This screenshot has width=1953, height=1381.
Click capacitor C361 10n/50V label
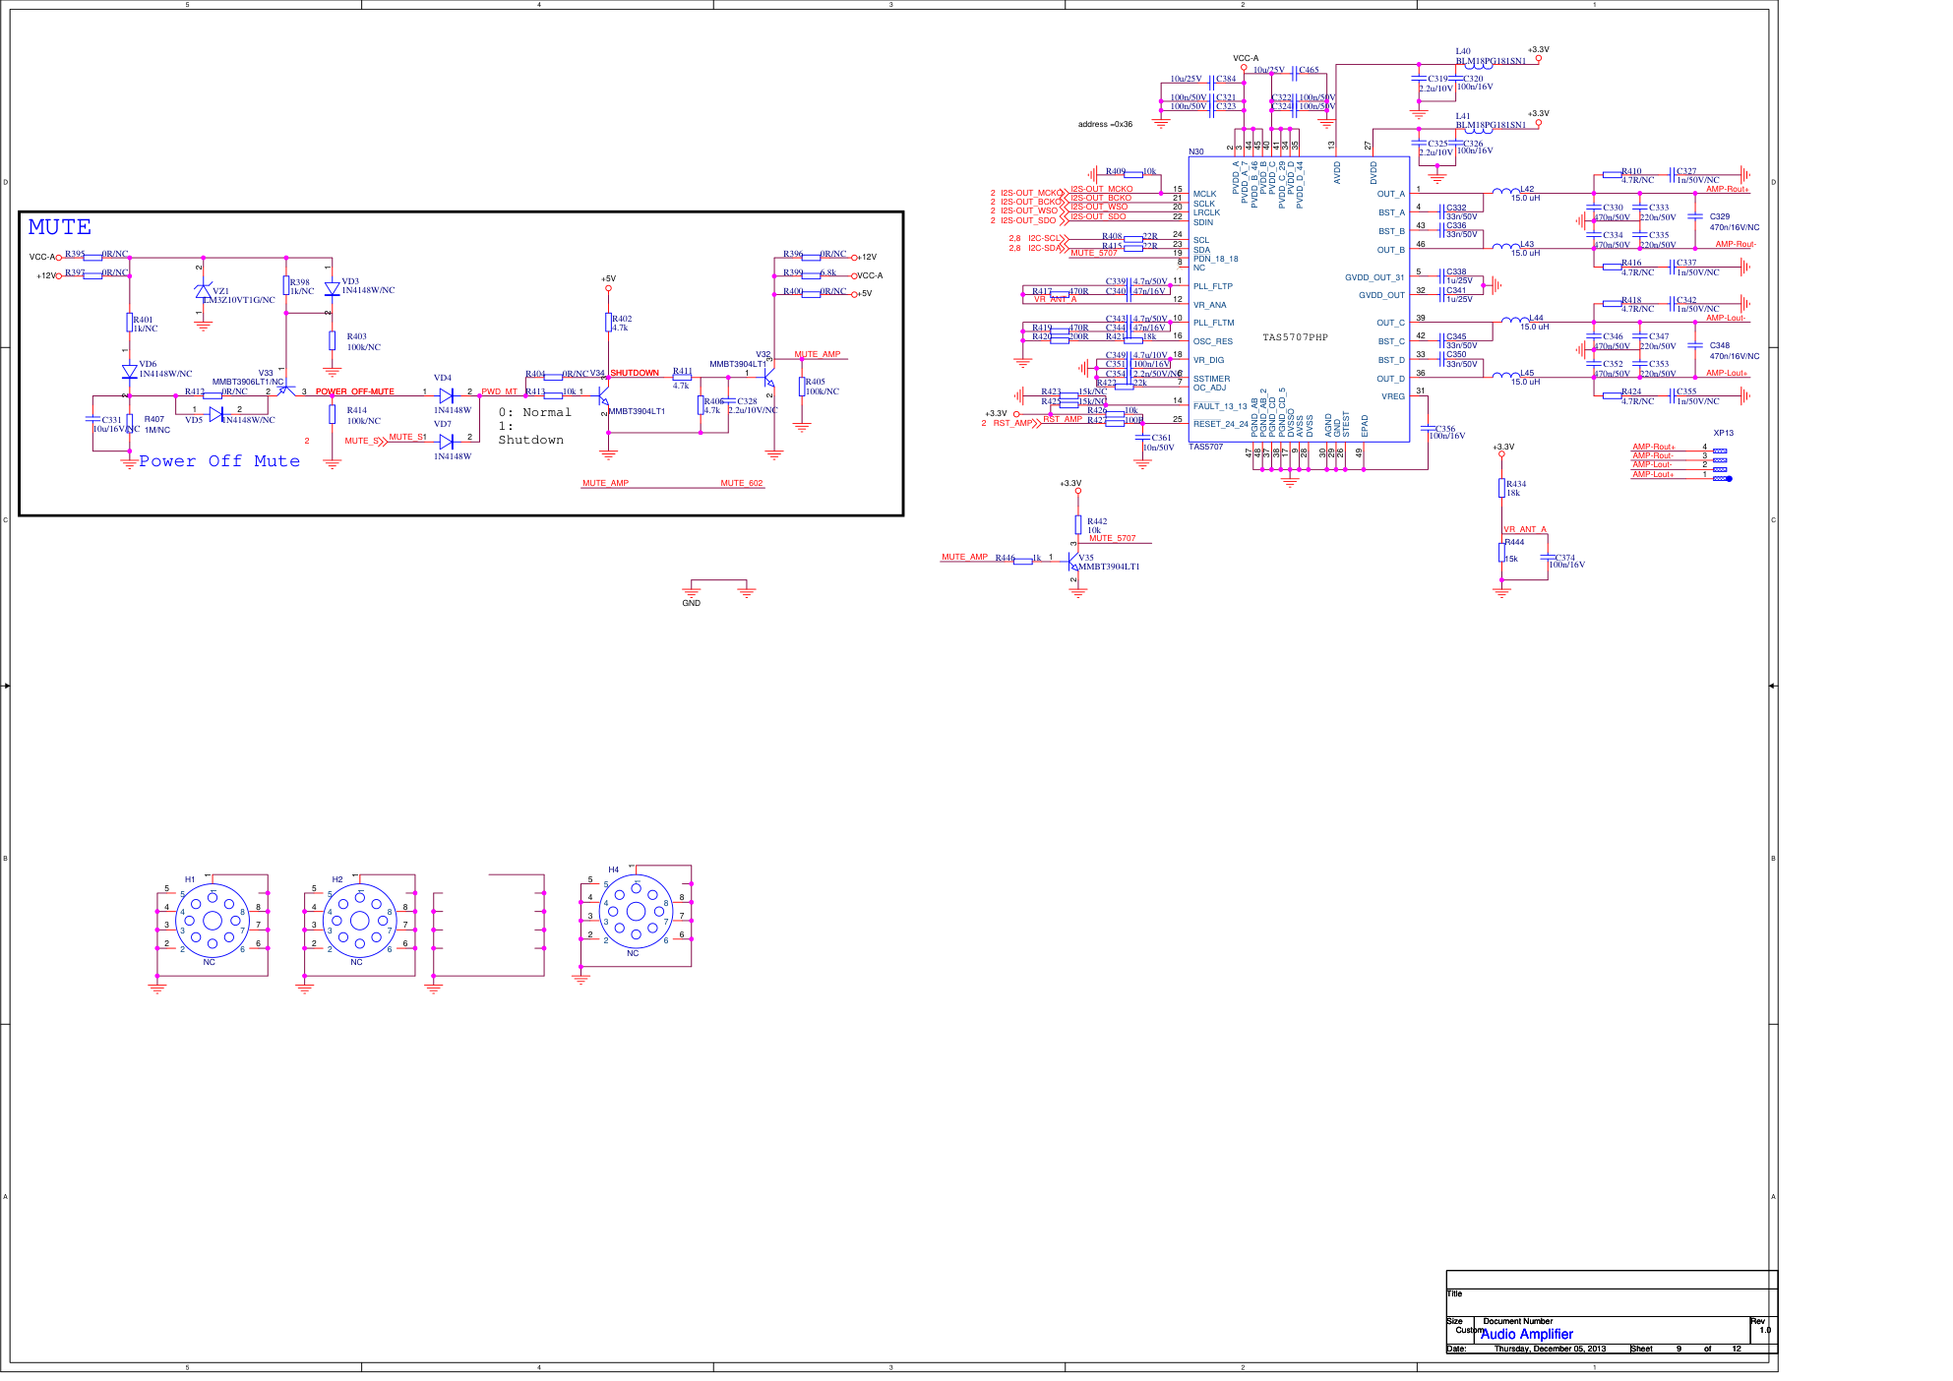tap(1159, 443)
